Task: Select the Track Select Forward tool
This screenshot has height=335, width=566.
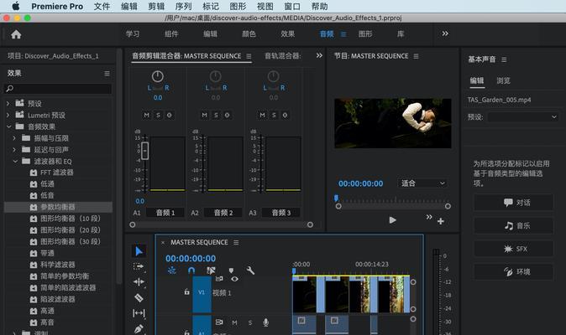Action: (x=139, y=266)
